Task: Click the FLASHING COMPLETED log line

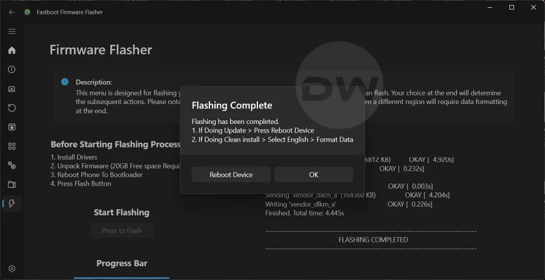Action: pos(373,239)
